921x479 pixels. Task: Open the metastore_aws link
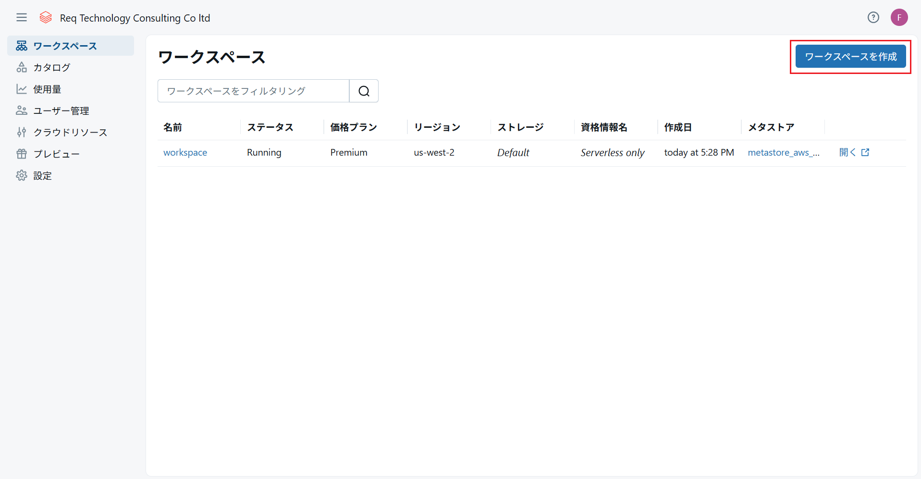pyautogui.click(x=783, y=153)
